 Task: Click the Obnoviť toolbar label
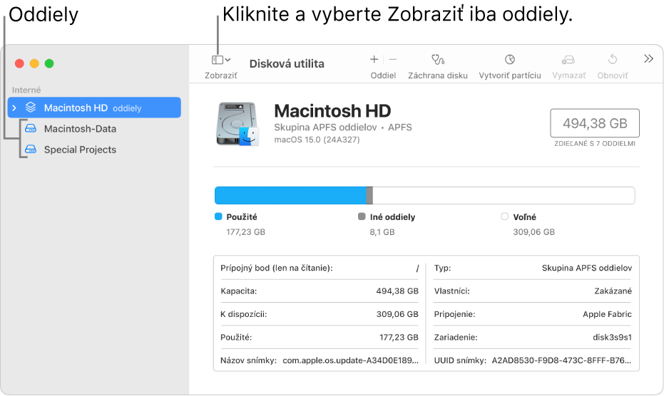(613, 75)
